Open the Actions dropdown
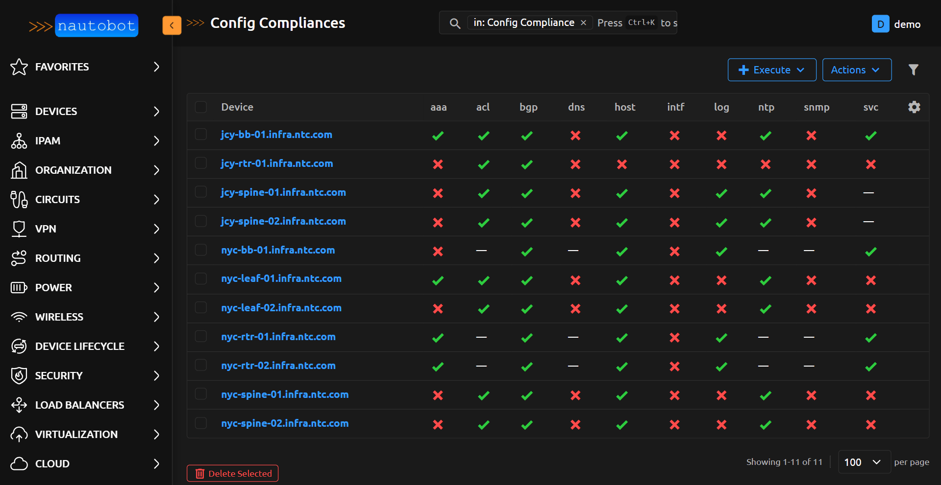This screenshot has width=941, height=485. [856, 70]
